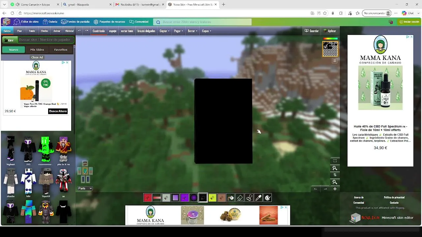Activate the eraser tool
The image size is (422, 237).
(x=240, y=198)
